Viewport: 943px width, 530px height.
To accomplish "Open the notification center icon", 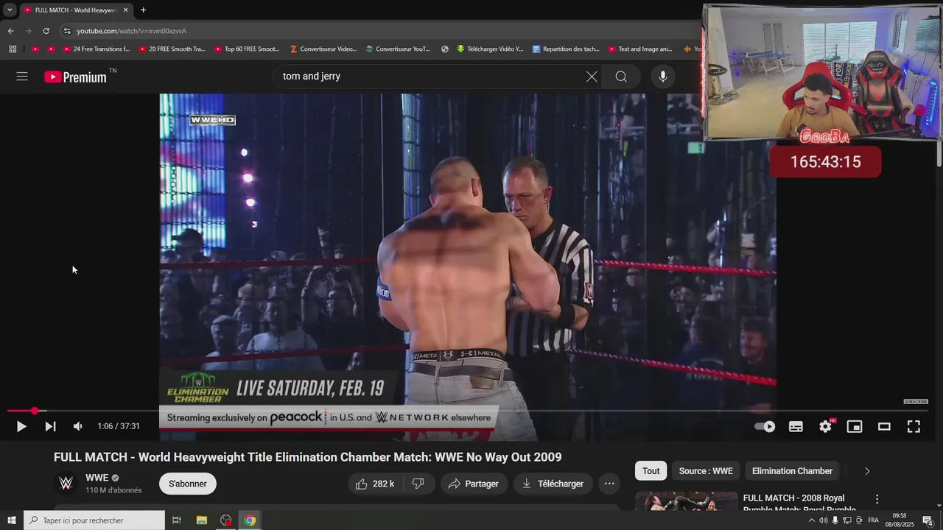I will pyautogui.click(x=928, y=520).
